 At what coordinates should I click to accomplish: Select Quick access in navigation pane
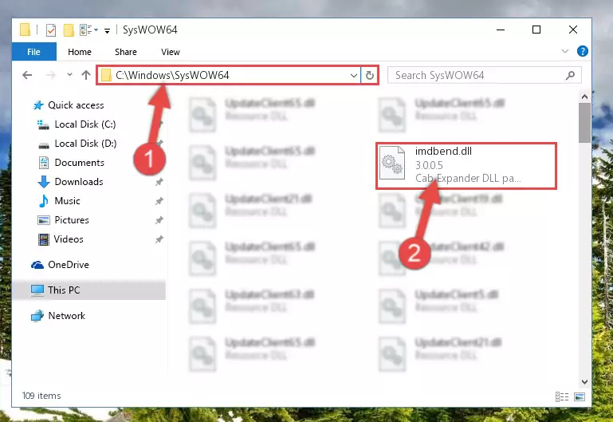tap(76, 105)
